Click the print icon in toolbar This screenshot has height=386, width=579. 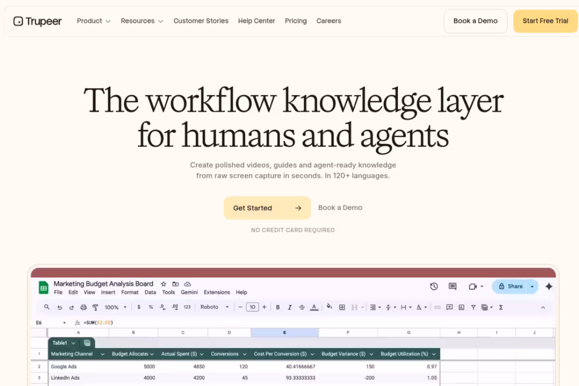tap(83, 307)
